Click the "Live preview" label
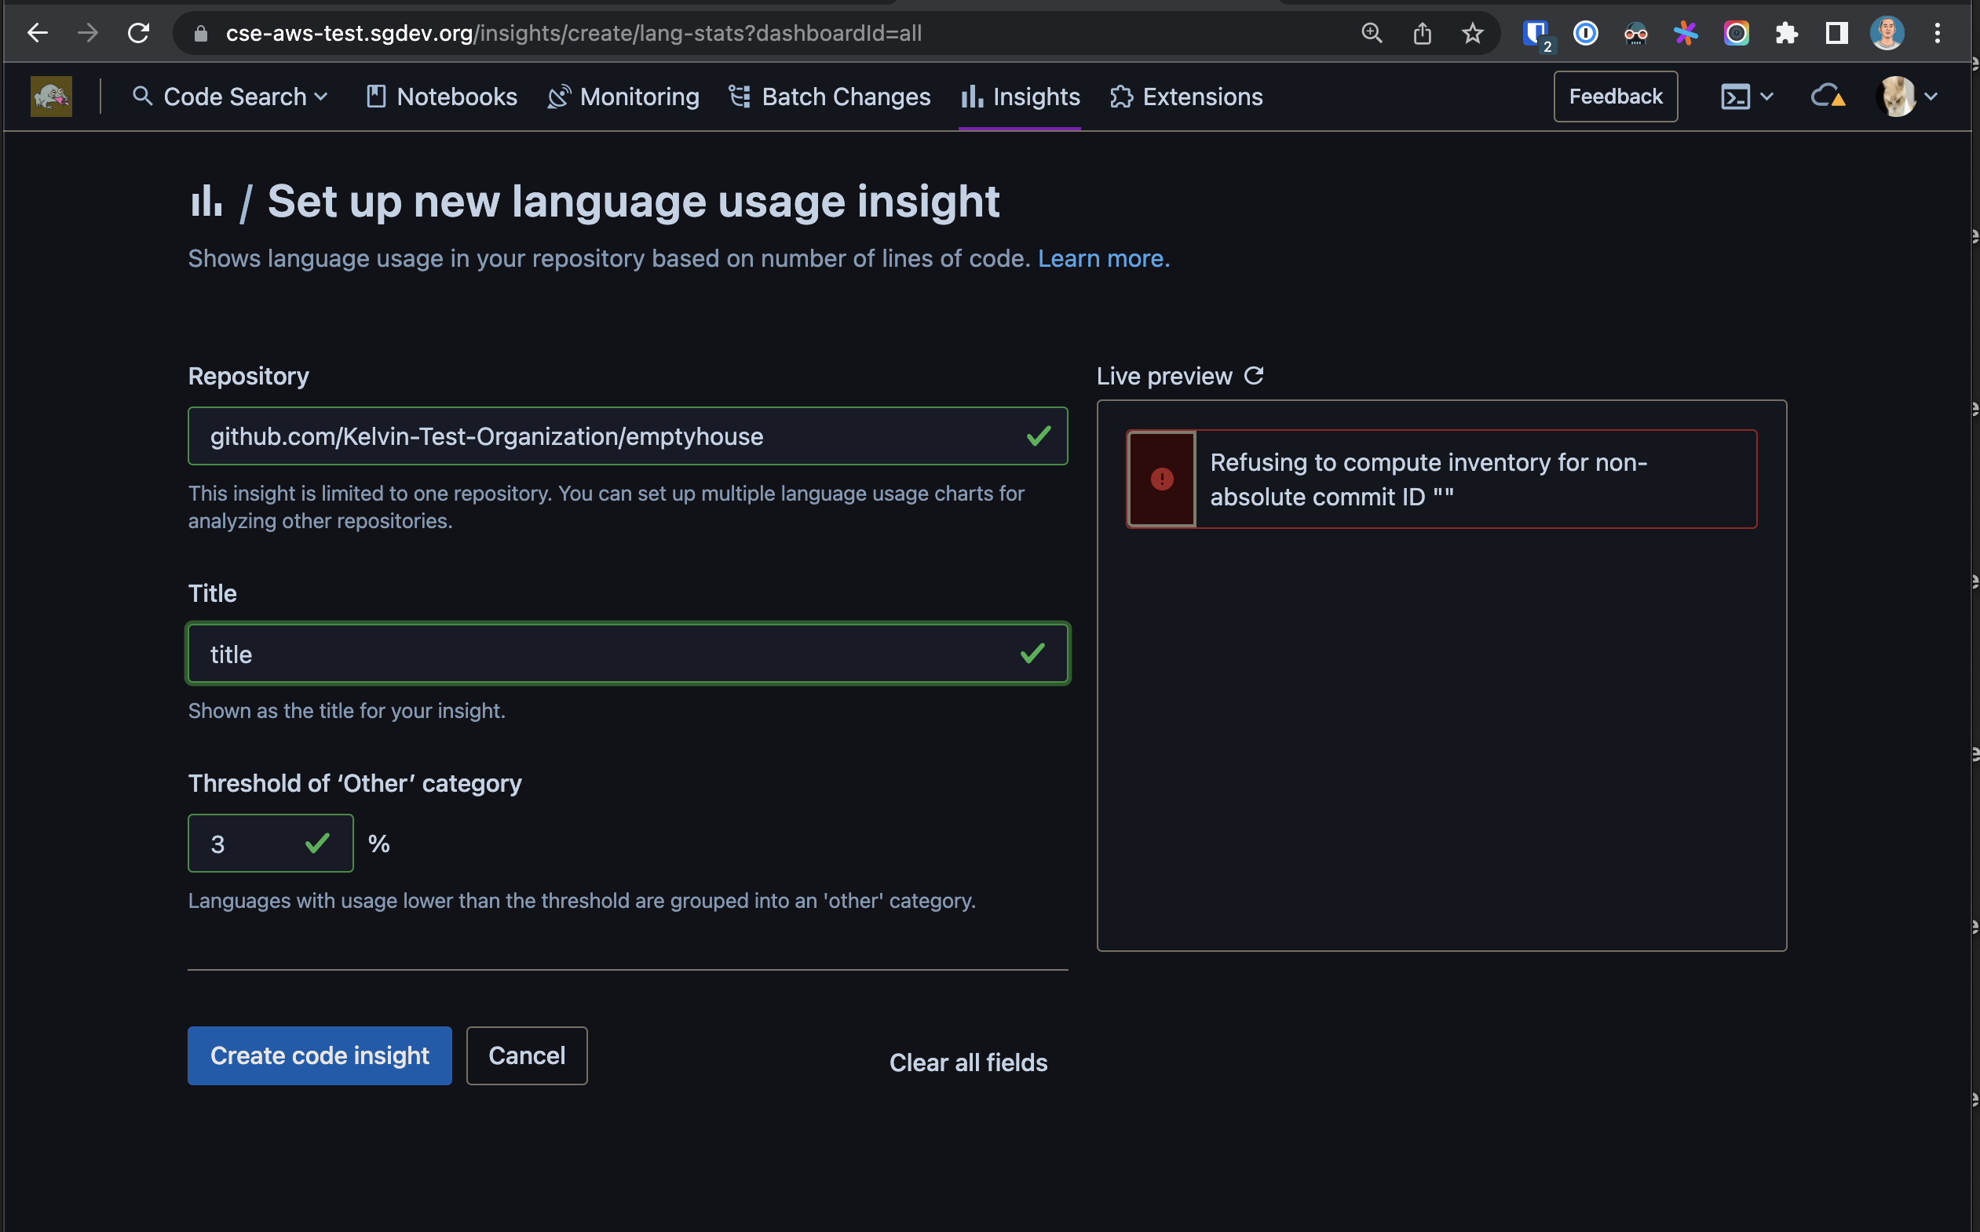This screenshot has width=1980, height=1232. point(1164,377)
